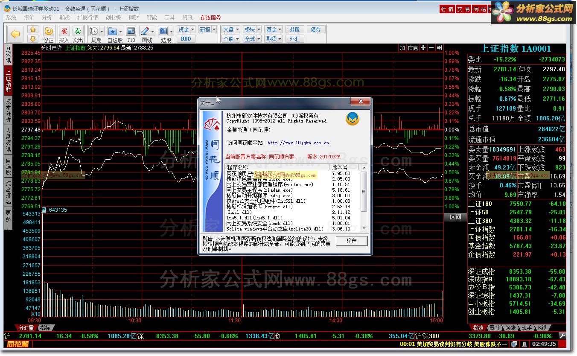Viewport: 577px width, 356px height.
Task: Click the About dialog list scrollbar
Action: coord(364,198)
